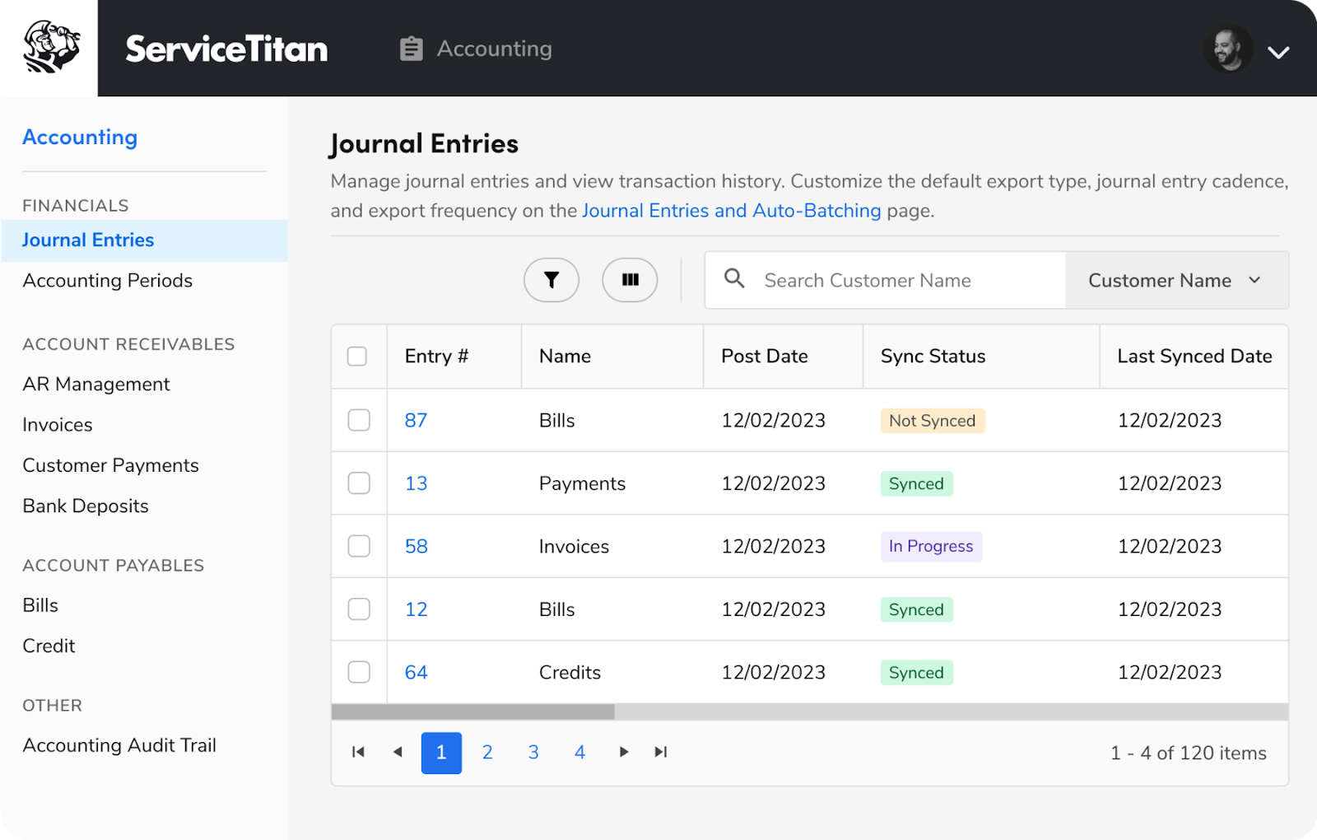Click the Bills name cell for entry 87

[556, 420]
